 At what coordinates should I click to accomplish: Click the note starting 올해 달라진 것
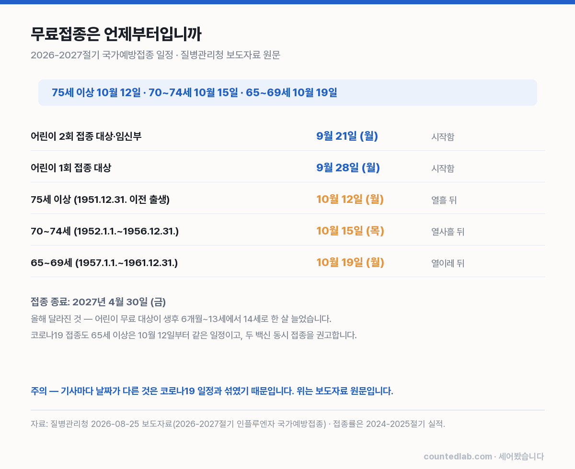point(181,319)
